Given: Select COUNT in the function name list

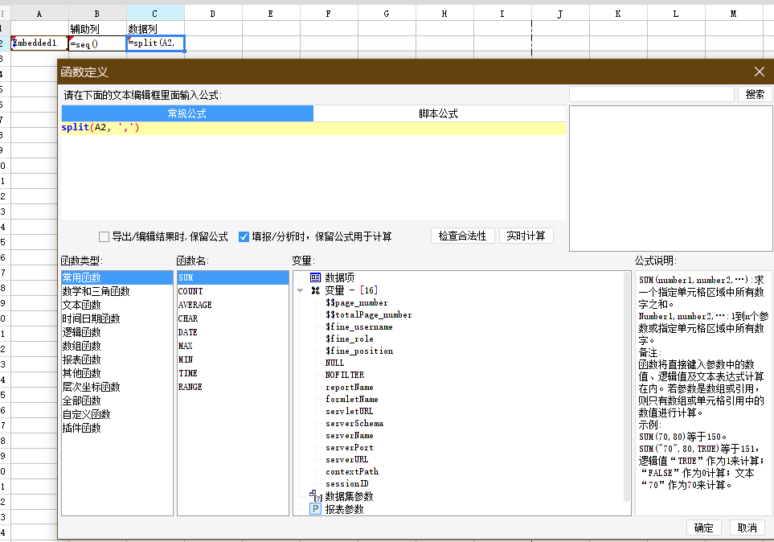Looking at the screenshot, I should 233,291.
